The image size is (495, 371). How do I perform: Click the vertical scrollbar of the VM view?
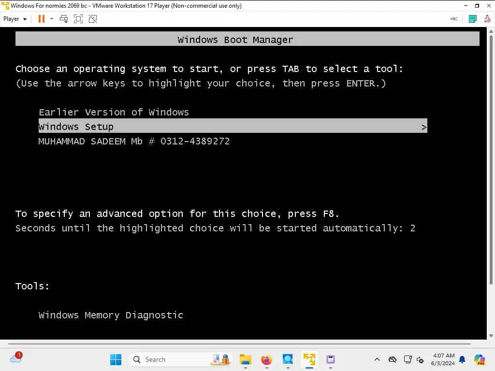(491, 159)
